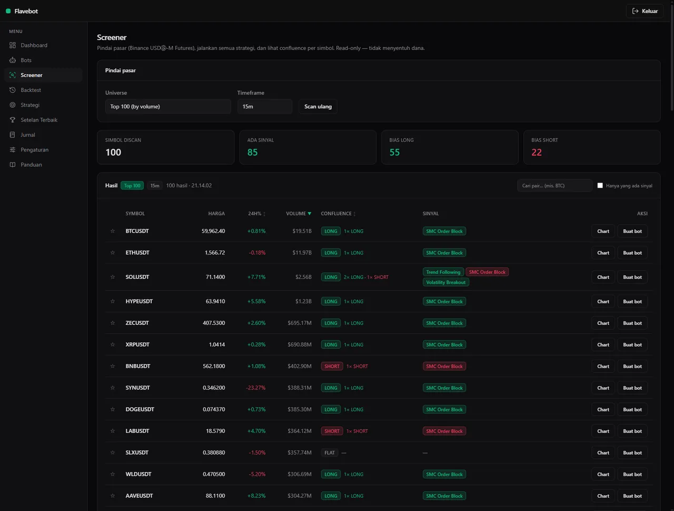Viewport: 674px width, 511px height.
Task: Click the Backtest history icon
Action: 13,90
